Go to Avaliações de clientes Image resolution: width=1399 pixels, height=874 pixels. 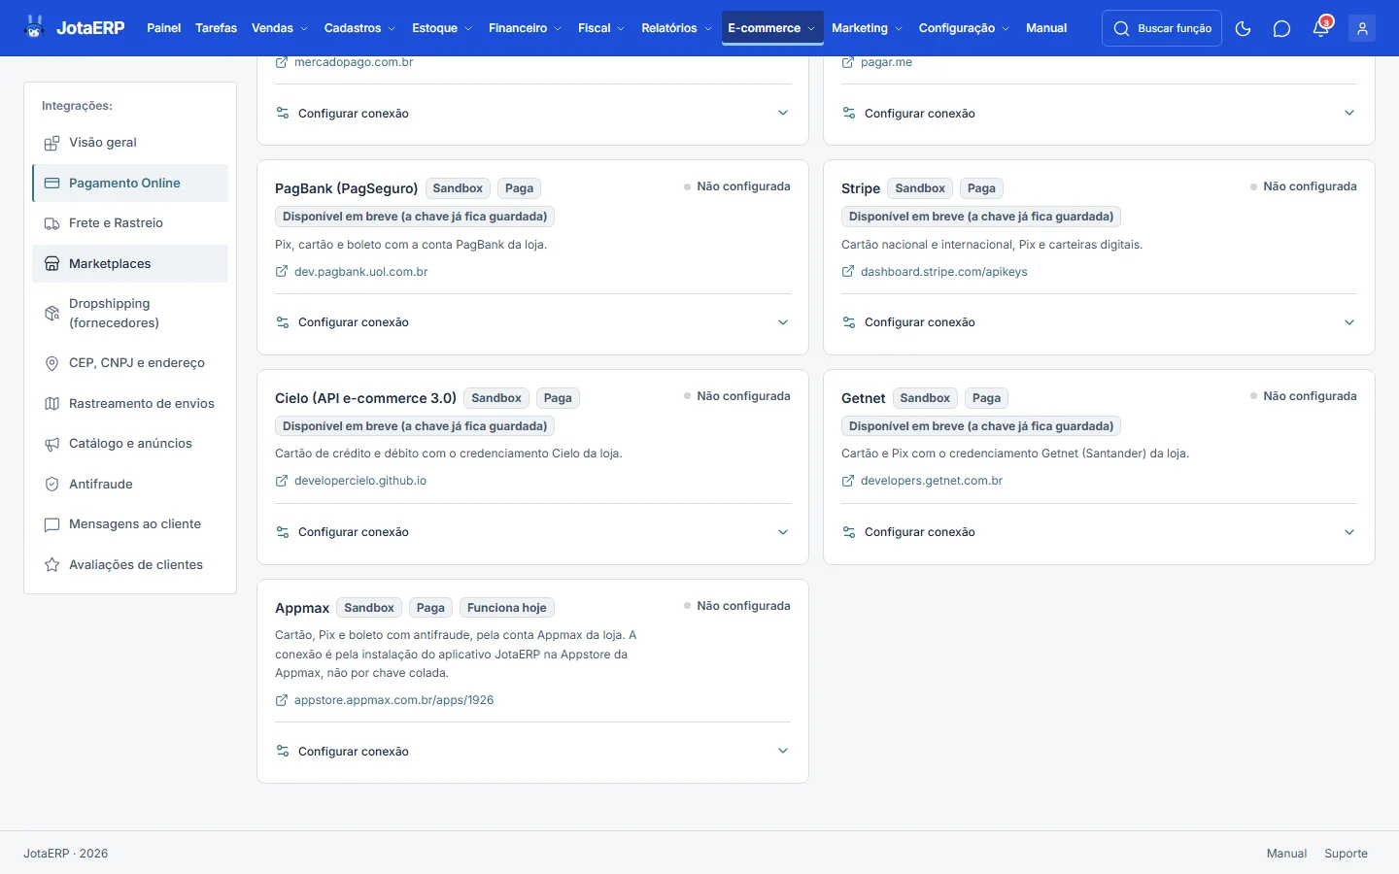coord(130,564)
